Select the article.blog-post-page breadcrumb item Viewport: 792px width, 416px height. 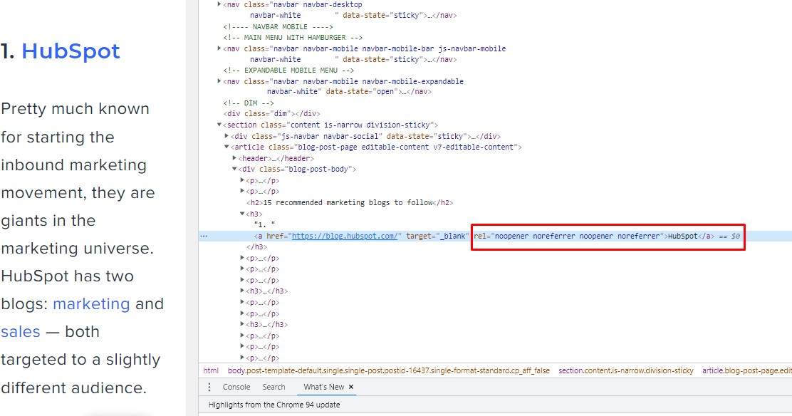747,370
